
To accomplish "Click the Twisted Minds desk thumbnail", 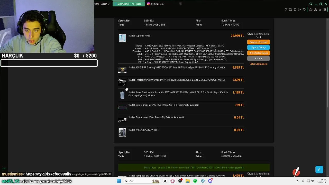I will click(x=122, y=82).
